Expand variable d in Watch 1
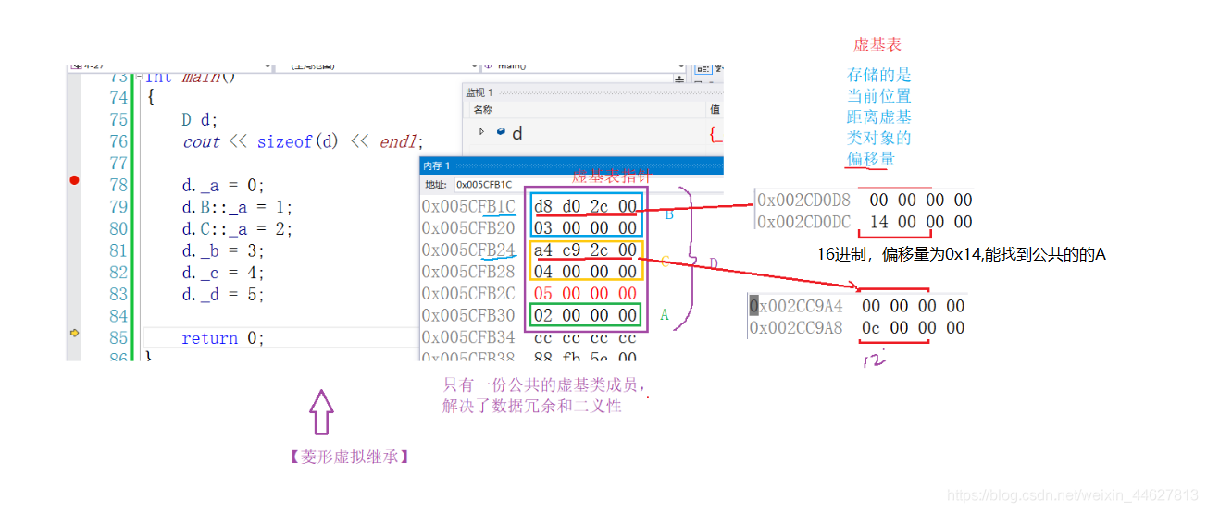1207x512 pixels. (481, 132)
